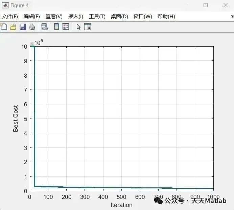
Task: Minimize the Figure 4 window
Action: click(x=186, y=5)
